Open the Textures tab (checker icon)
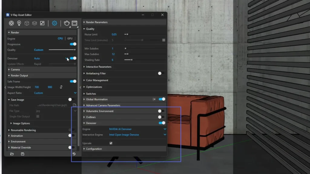This screenshot has height=174, width=310. (x=42, y=23)
